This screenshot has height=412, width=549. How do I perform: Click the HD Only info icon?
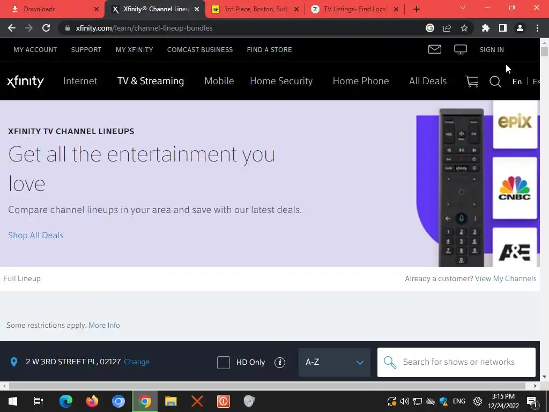click(x=280, y=362)
